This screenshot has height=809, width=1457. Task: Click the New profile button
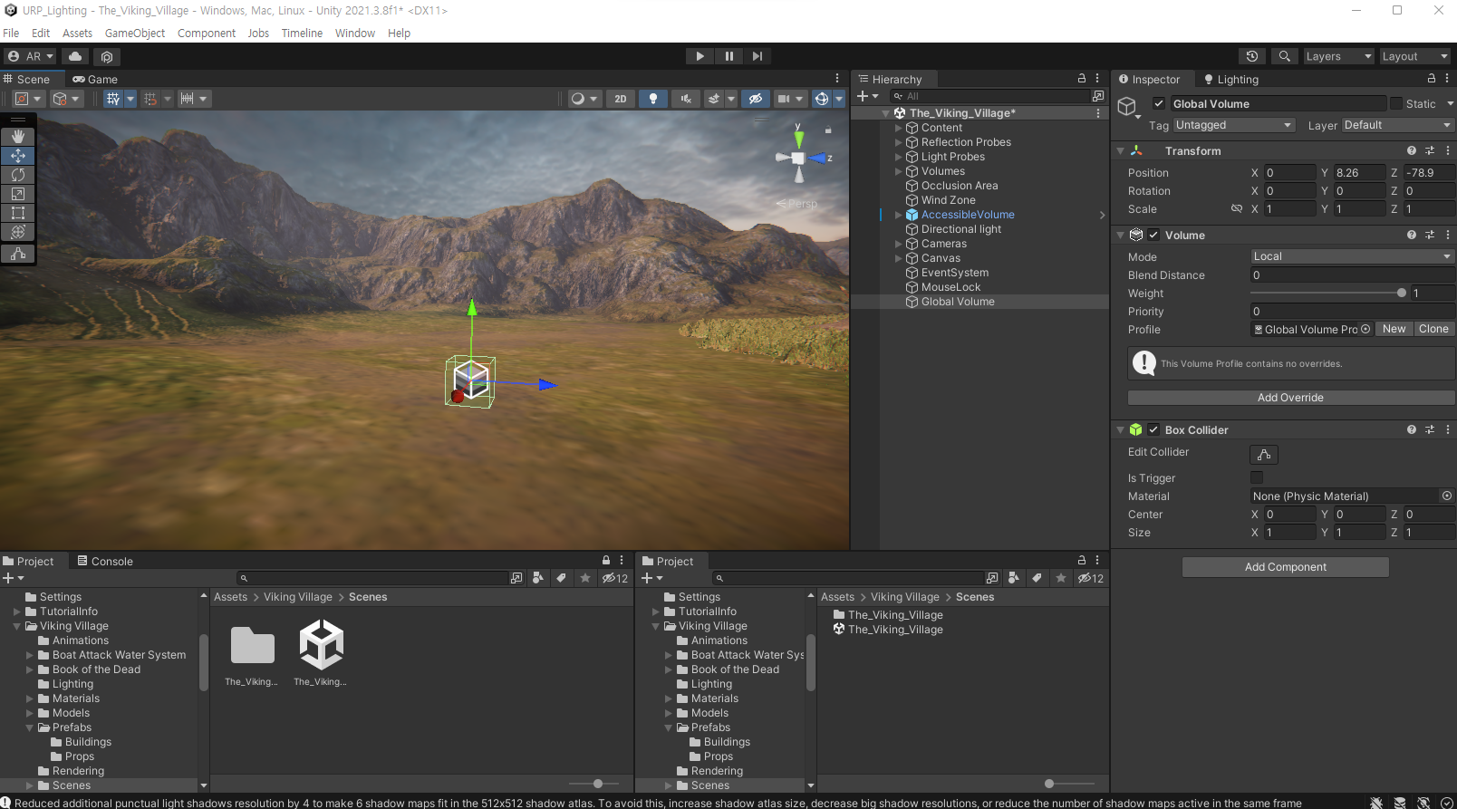1394,329
